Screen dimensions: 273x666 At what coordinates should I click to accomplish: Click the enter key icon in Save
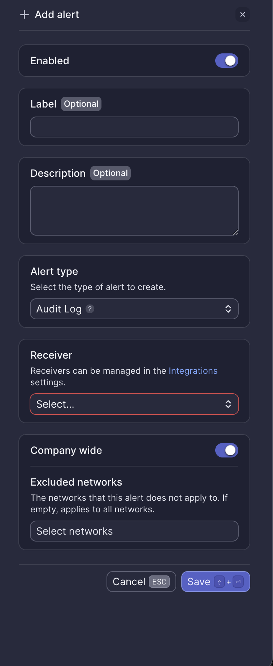[x=238, y=582]
